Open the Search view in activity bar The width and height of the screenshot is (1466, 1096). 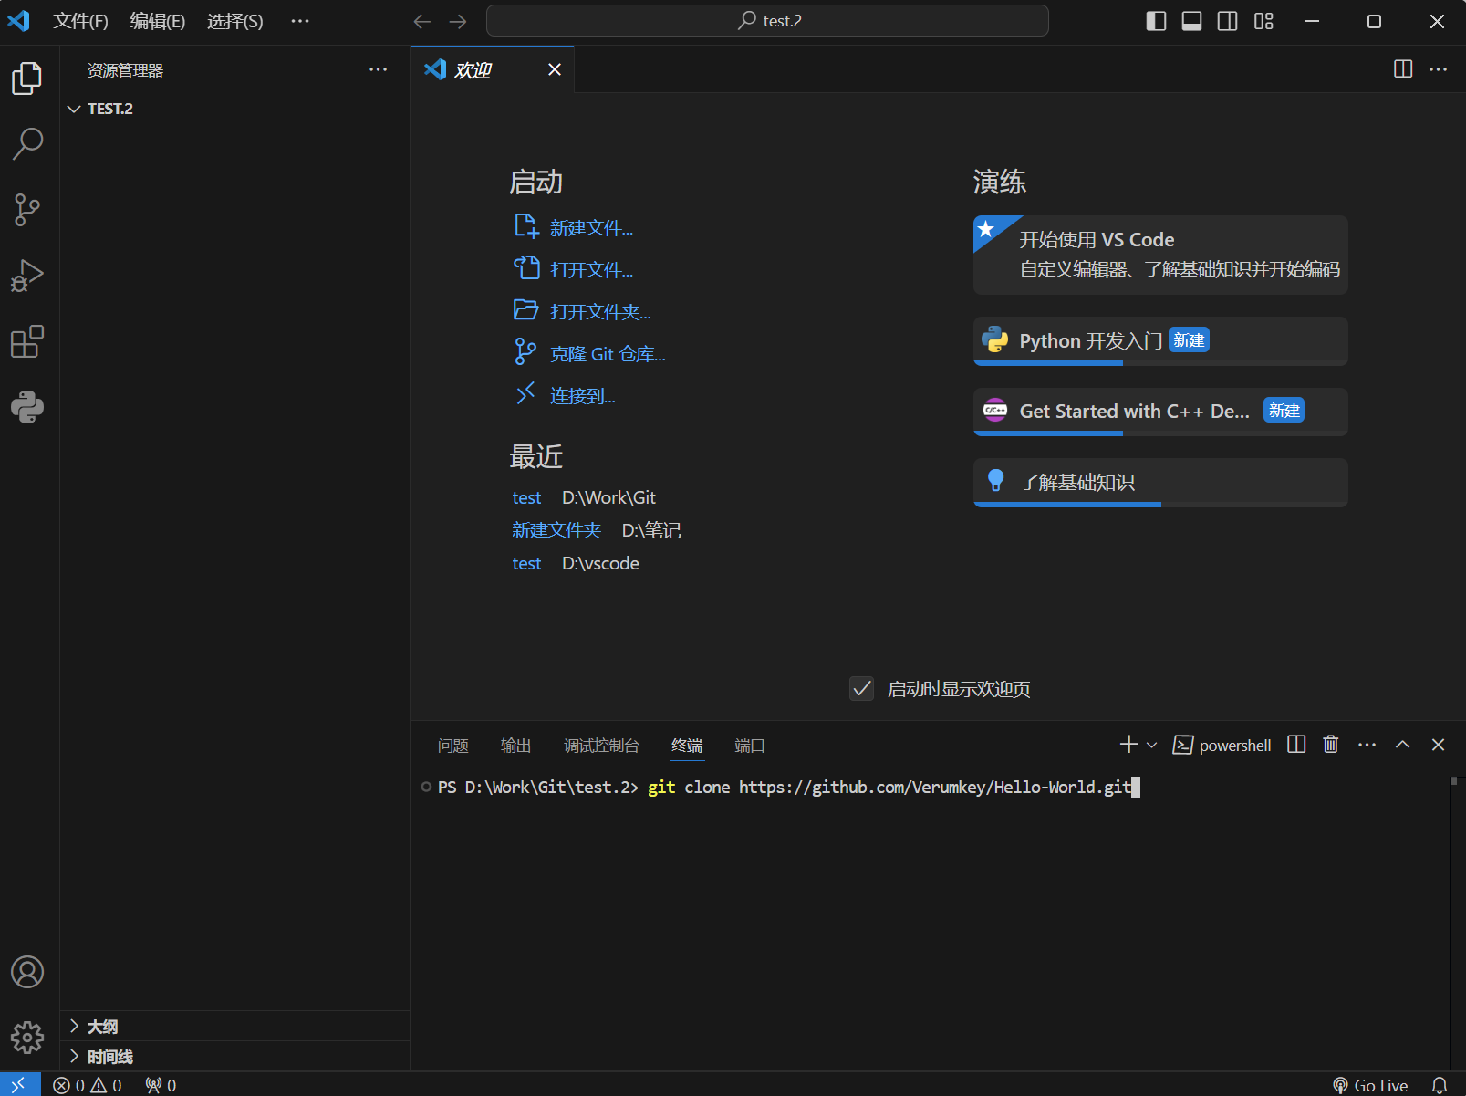click(x=27, y=144)
